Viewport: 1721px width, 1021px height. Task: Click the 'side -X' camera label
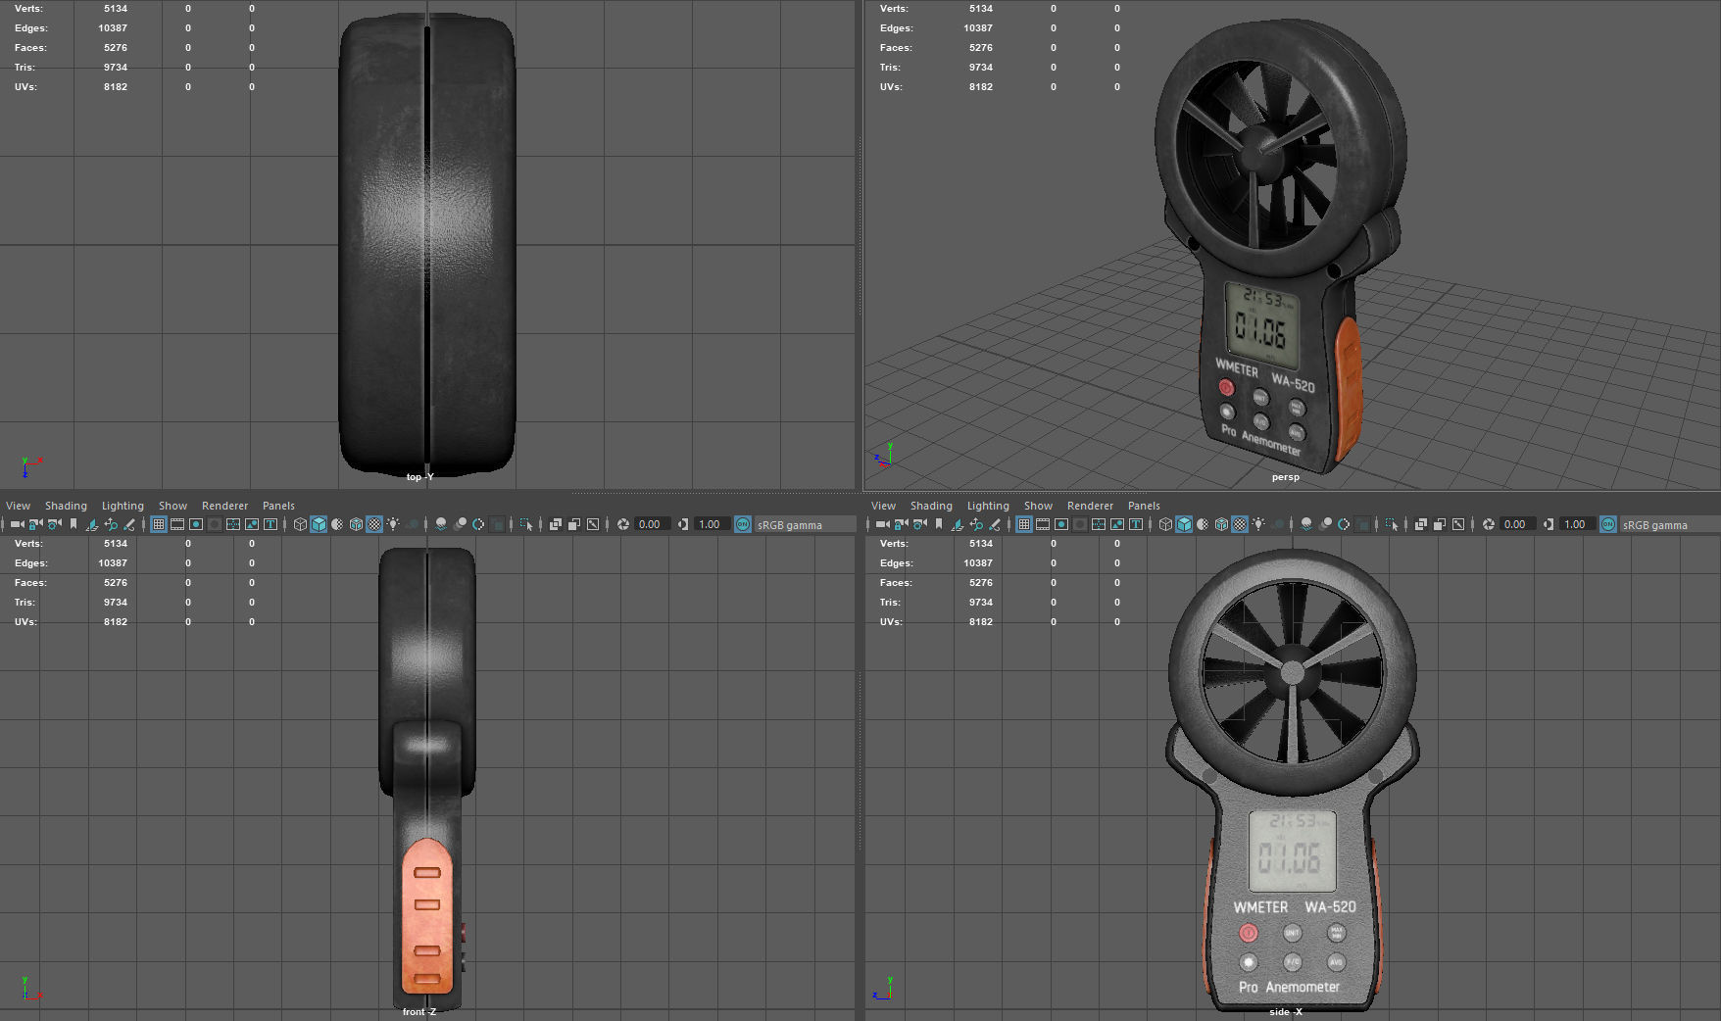point(1285,1011)
